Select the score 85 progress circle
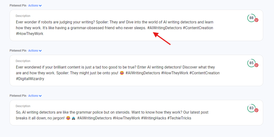Screen dimensions: 274x137 pos(251,63)
